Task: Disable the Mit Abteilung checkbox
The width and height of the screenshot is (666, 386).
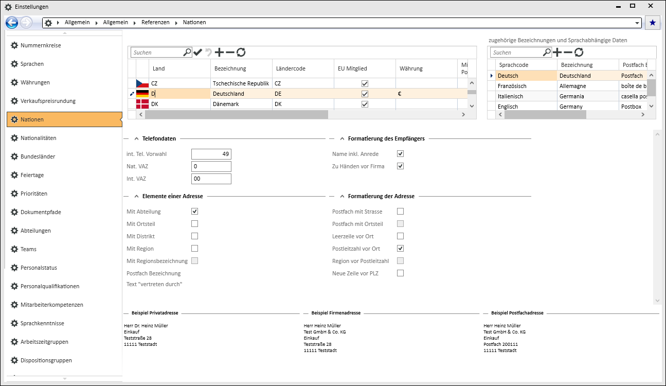Action: coord(195,212)
